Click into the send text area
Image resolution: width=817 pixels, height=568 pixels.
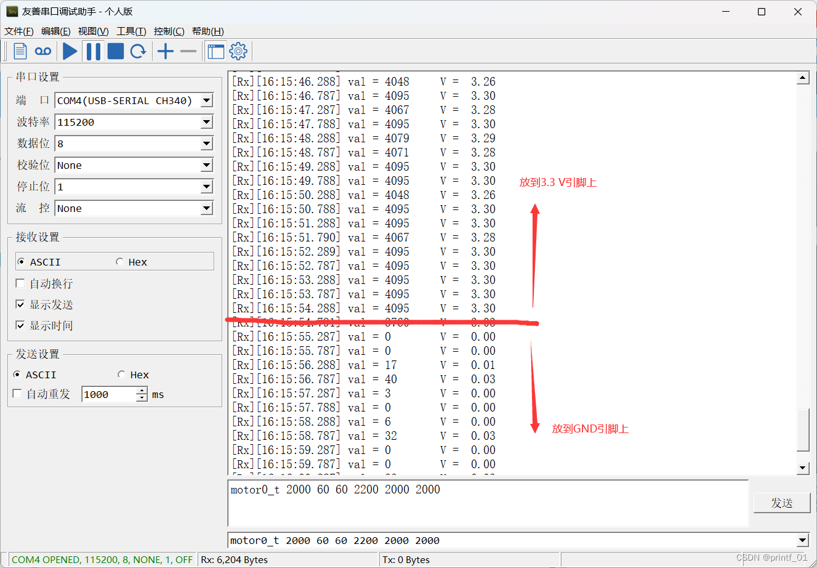pos(488,503)
